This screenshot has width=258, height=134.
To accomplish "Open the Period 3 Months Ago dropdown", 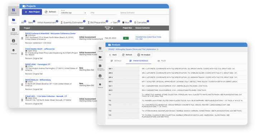I will 73,12.
